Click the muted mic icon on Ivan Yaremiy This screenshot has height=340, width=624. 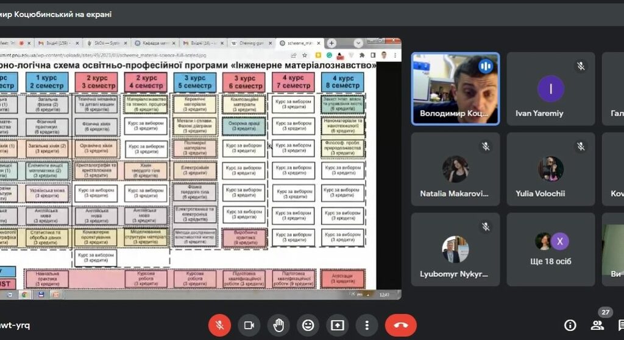580,66
